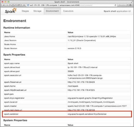Click the address bar URL field
The image size is (134, 127).
(x=71, y=5)
